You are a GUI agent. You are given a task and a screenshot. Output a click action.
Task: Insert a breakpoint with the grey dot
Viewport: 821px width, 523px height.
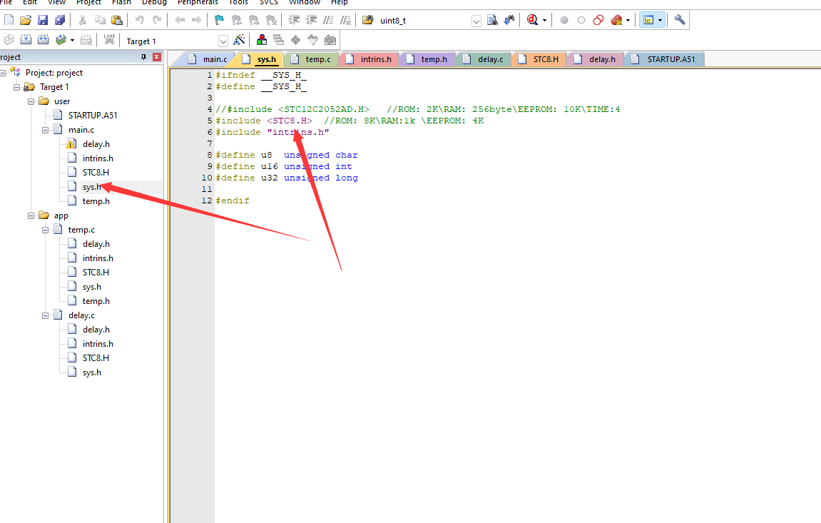point(564,20)
